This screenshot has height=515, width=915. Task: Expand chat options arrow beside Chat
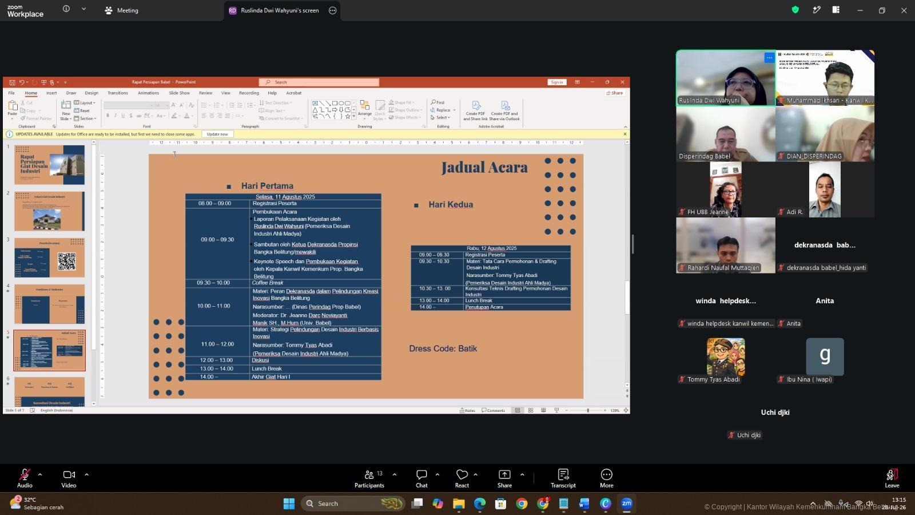tap(437, 474)
